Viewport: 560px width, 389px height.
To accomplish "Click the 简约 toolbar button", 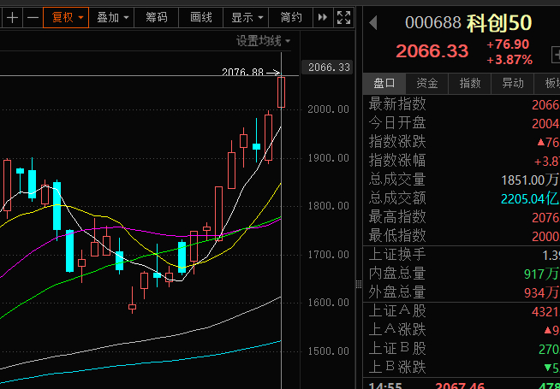I will point(291,17).
